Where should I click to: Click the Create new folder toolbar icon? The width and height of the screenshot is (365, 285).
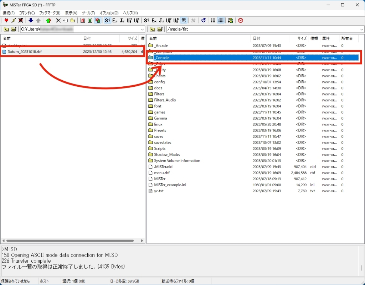pyautogui.click(x=72, y=21)
